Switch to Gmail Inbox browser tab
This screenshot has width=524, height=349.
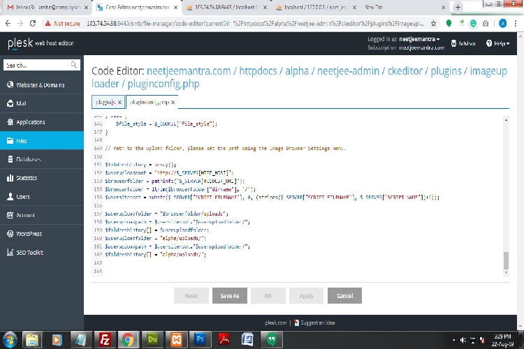(48, 8)
